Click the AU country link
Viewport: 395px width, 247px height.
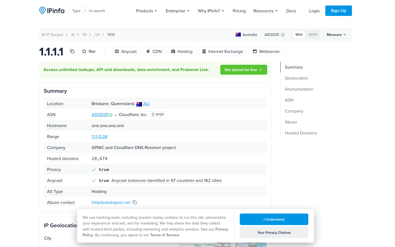pos(146,103)
